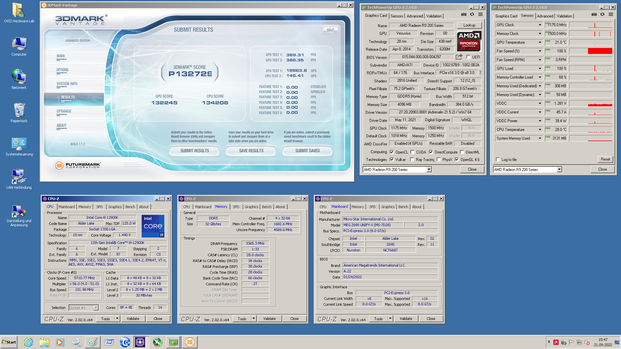Toggle CUDA checkbox
Image resolution: width=621 pixels, height=349 pixels.
(412, 152)
